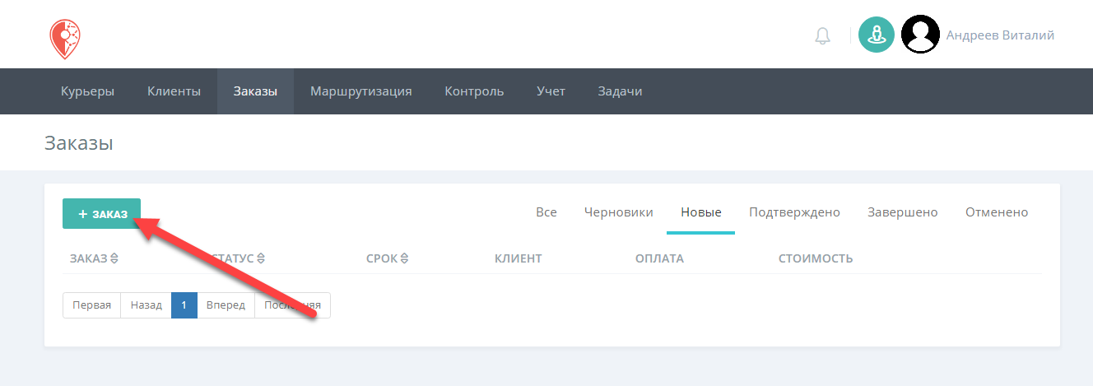
Task: Open the Клиенты menu
Action: 174,91
